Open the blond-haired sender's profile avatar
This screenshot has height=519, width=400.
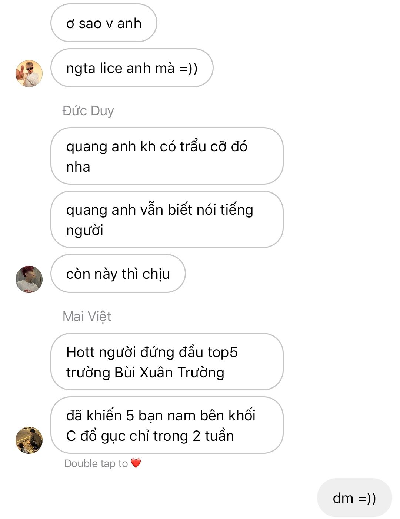tap(29, 73)
